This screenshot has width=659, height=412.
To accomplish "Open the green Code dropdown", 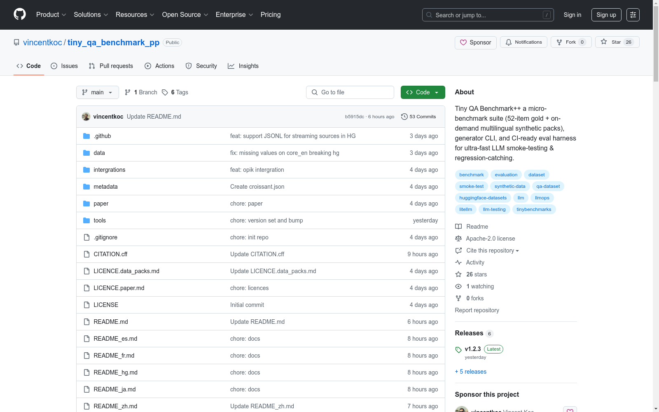I will [x=423, y=92].
